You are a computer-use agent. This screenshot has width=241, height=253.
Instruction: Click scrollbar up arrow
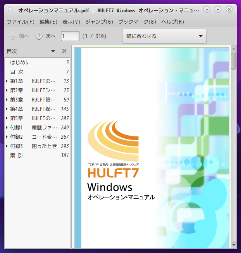[x=234, y=48]
